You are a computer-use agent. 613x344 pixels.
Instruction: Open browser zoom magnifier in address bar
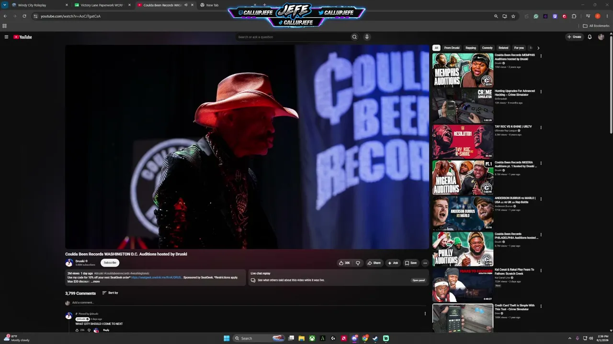click(x=496, y=16)
